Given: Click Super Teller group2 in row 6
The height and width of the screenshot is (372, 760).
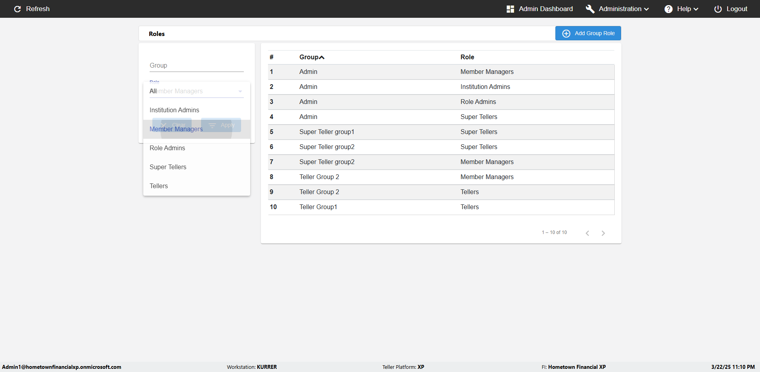Looking at the screenshot, I should 327,147.
